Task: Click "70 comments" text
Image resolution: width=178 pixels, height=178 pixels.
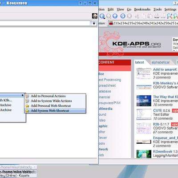Action: 163,105
